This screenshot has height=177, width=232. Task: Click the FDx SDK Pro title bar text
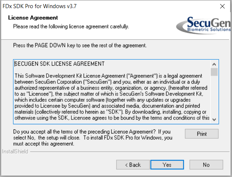39,6
